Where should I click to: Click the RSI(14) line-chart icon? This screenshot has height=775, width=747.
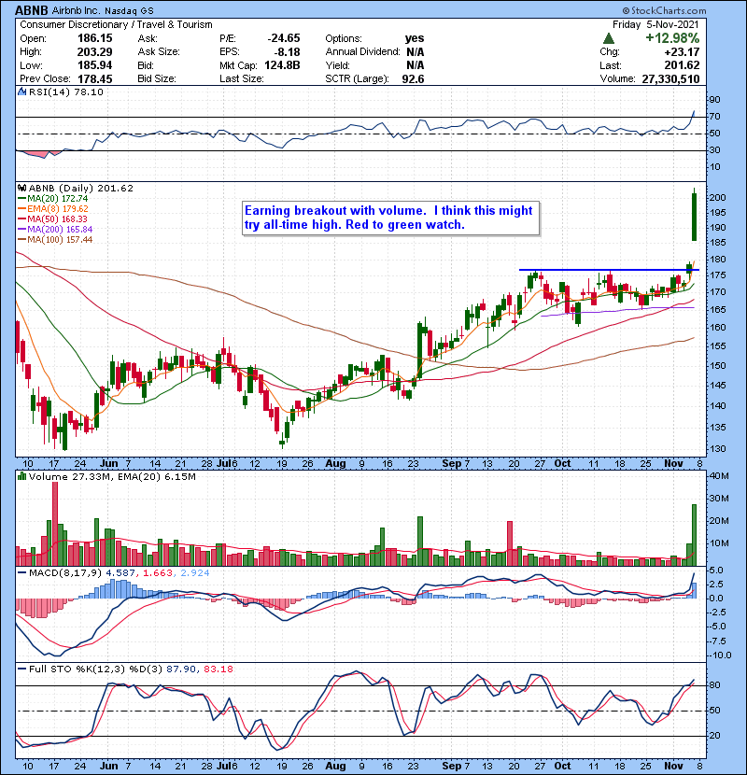pos(21,92)
